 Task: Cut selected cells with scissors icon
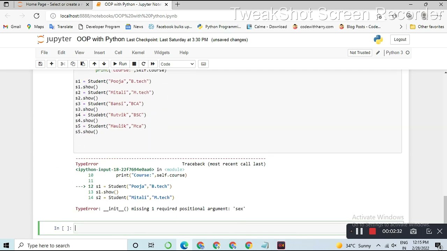(x=63, y=64)
